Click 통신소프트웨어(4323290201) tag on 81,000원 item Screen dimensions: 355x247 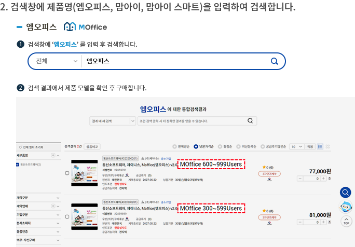[x=120, y=202]
